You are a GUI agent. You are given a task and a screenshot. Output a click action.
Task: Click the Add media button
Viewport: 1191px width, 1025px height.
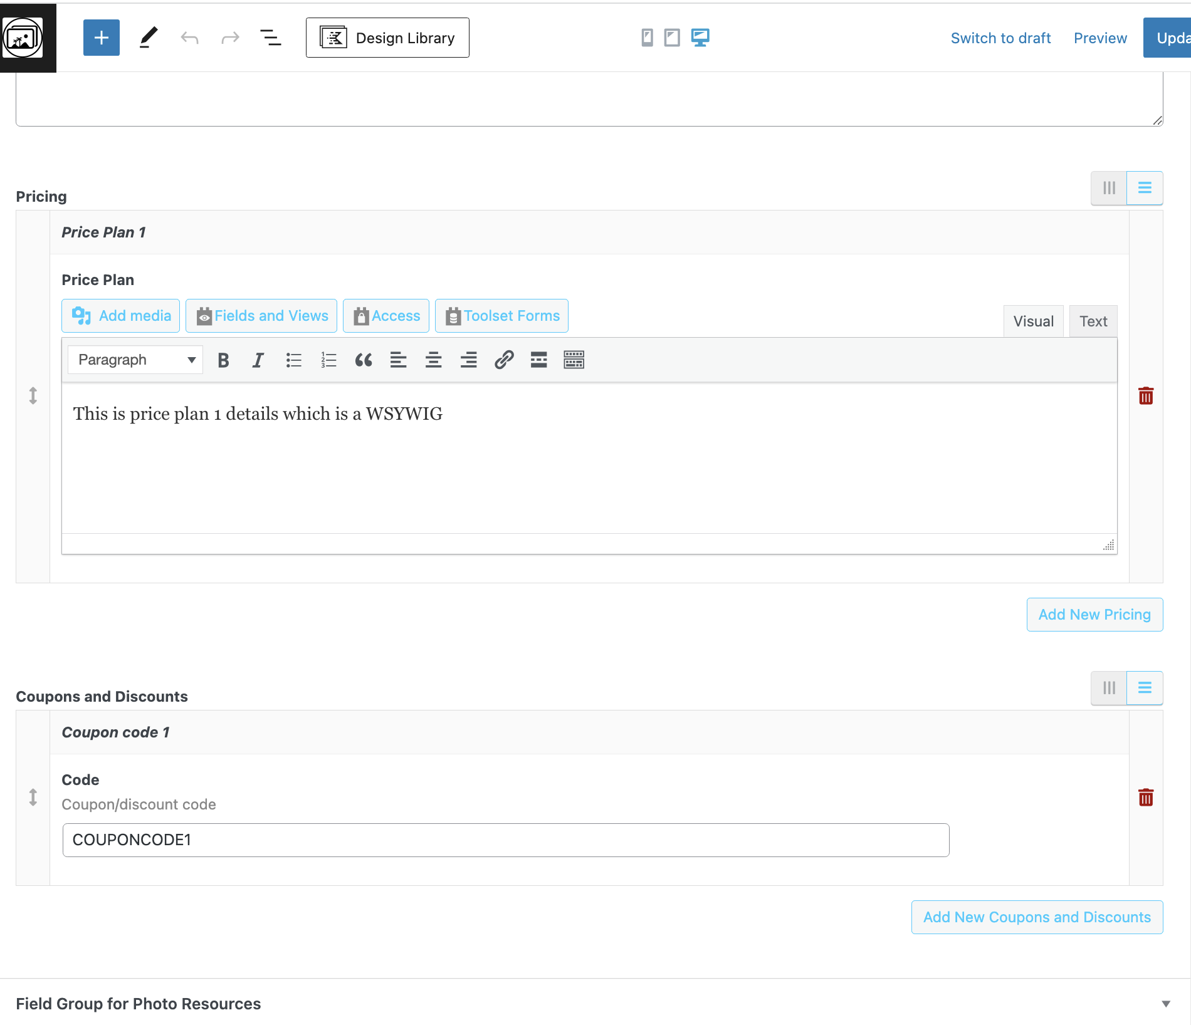[121, 316]
